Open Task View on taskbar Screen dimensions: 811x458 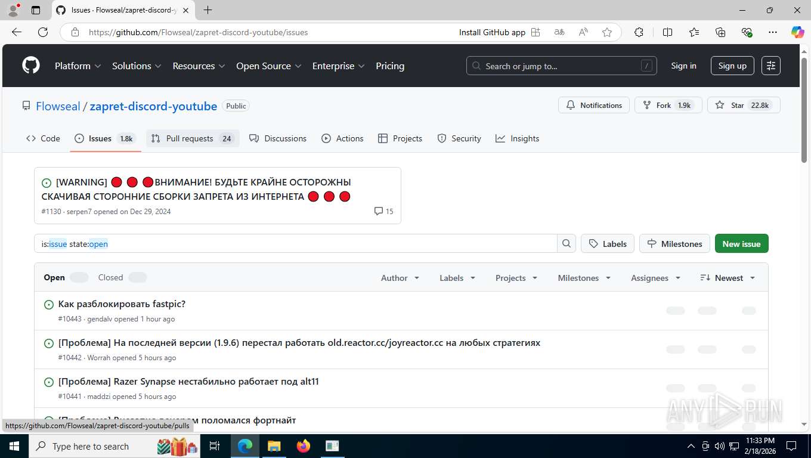[215, 446]
